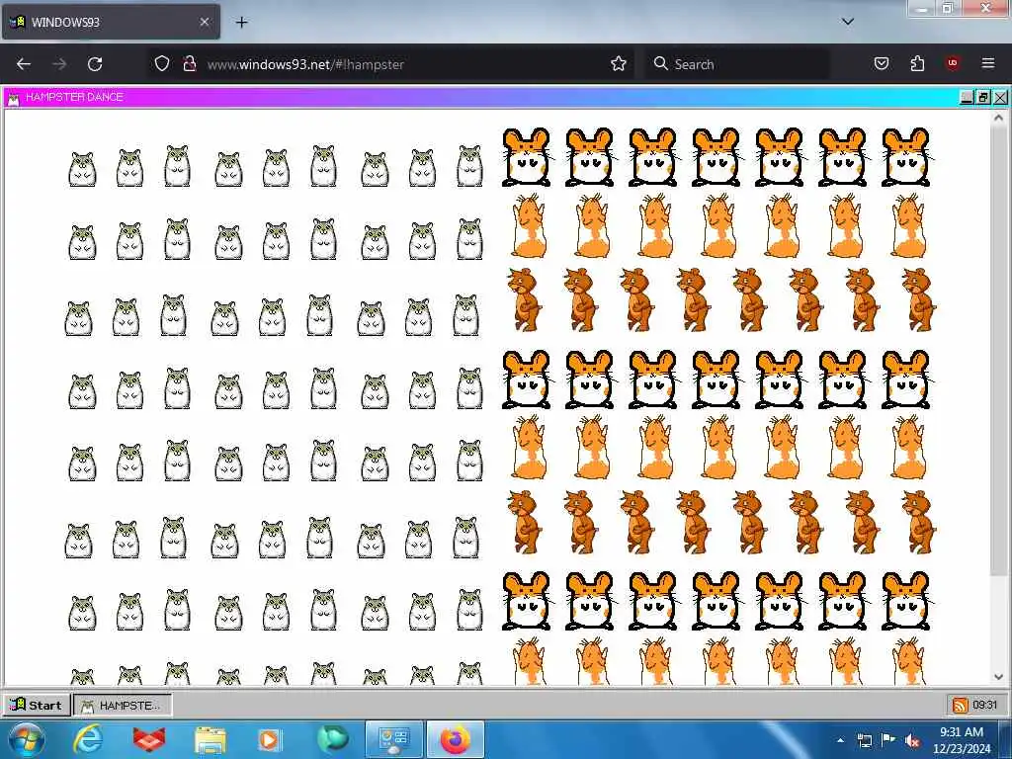Open the Windows93 Start button
This screenshot has width=1012, height=759.
coord(37,705)
